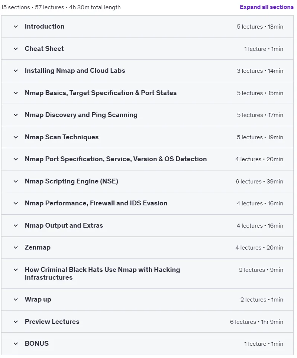Expand chevron next to Nmap Discovery and Ping Scanning
Viewport: 297px width, 358px height.
pos(16,115)
